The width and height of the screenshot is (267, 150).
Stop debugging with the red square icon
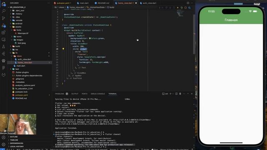[x=185, y=7]
